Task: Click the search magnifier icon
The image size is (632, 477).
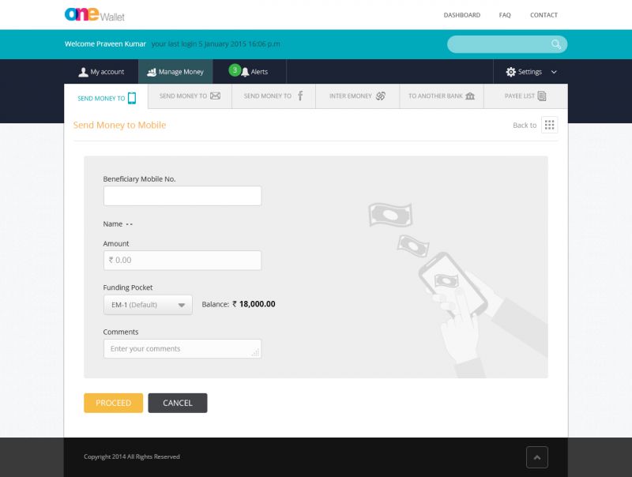Action: pyautogui.click(x=556, y=44)
